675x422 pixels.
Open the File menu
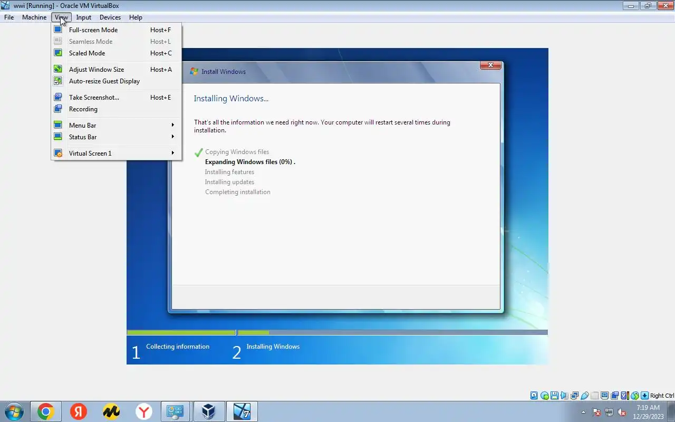tap(9, 17)
